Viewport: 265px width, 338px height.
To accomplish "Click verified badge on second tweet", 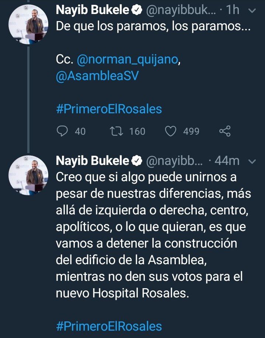I will 137,161.
